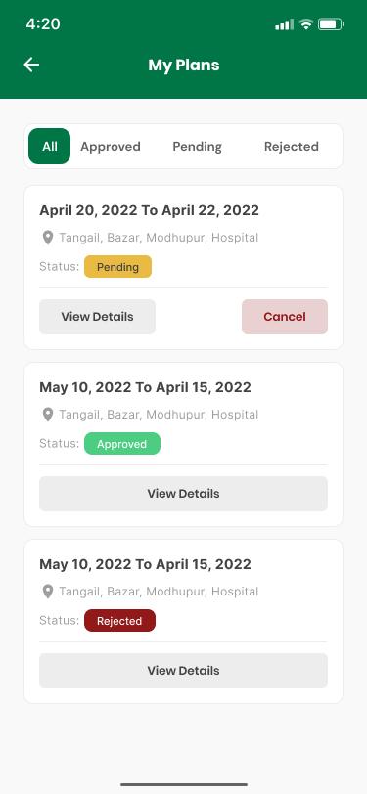This screenshot has width=367, height=794.
Task: Switch to the Pending tab
Action: 197,147
